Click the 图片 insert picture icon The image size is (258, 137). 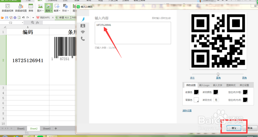[40, 6]
